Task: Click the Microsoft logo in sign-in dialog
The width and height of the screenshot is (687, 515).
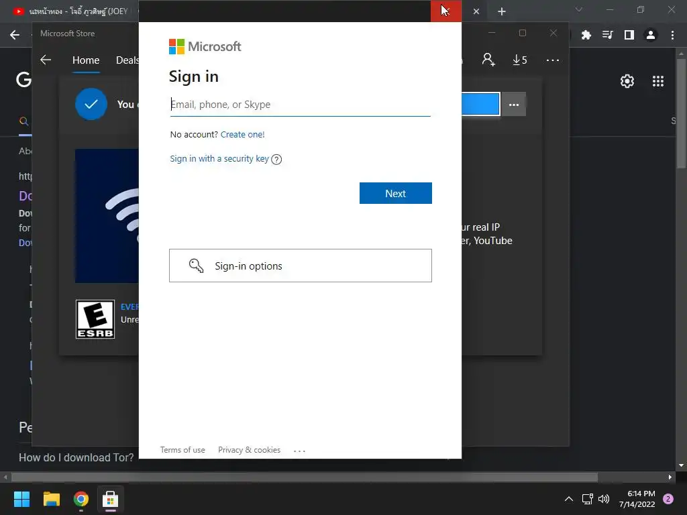Action: click(x=205, y=46)
